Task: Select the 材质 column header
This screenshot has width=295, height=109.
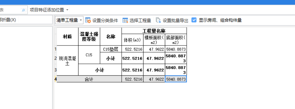Action: [x=67, y=37]
